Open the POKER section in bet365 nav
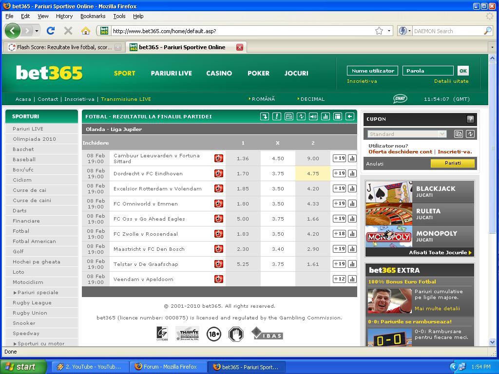499x374 pixels. pos(258,73)
